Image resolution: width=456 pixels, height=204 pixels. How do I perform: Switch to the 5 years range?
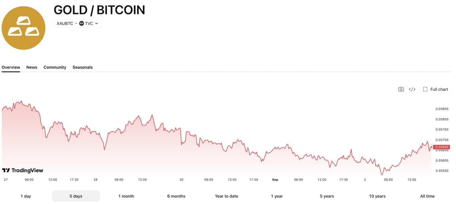(x=327, y=196)
